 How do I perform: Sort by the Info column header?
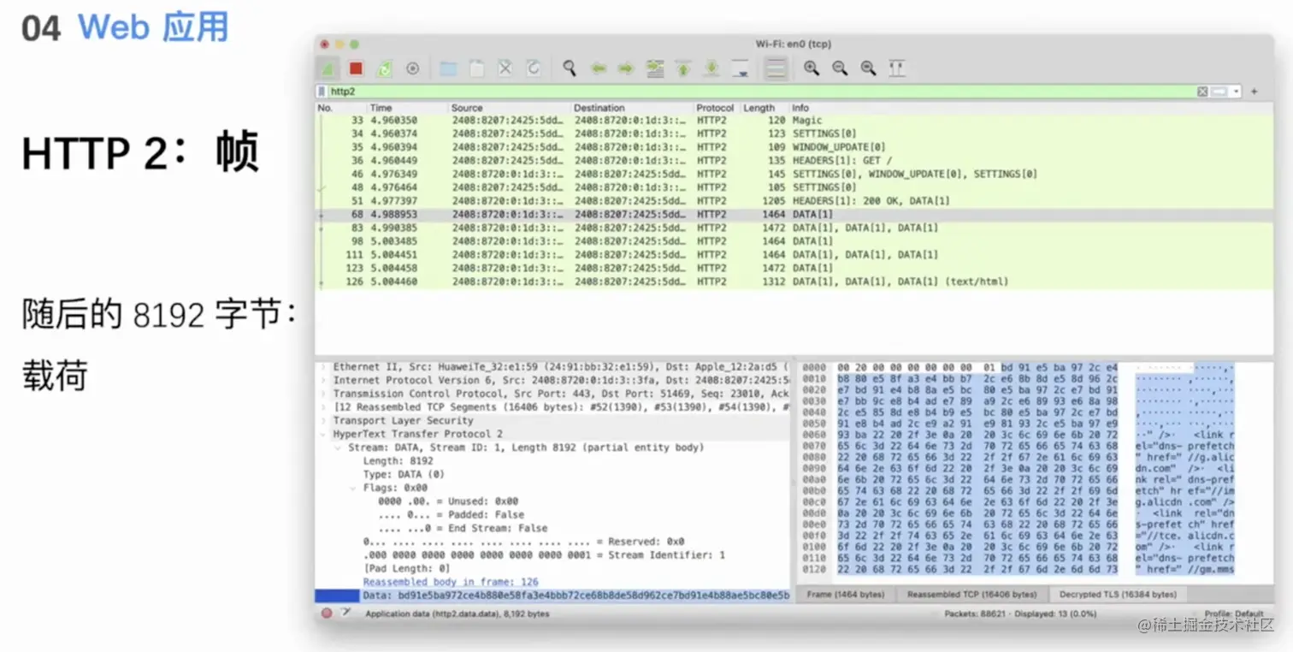point(1031,108)
